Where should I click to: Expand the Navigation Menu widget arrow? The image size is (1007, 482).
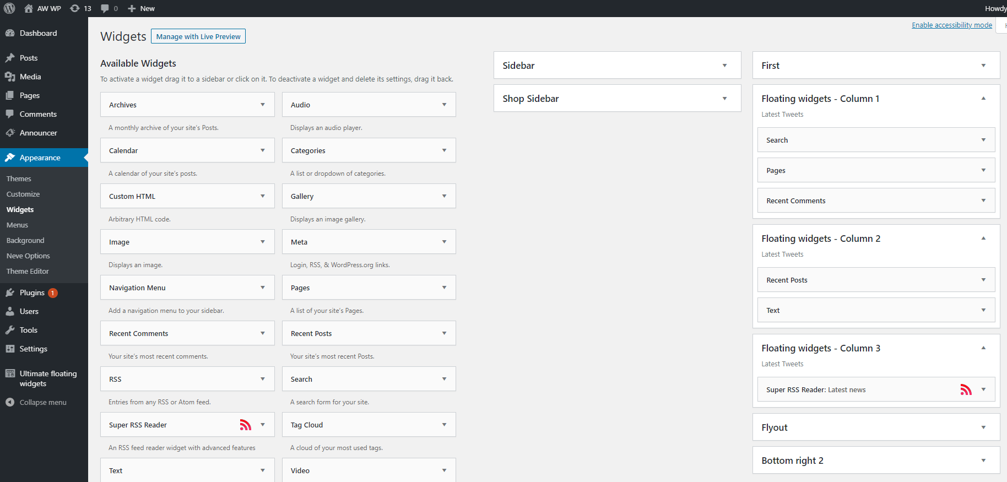263,288
